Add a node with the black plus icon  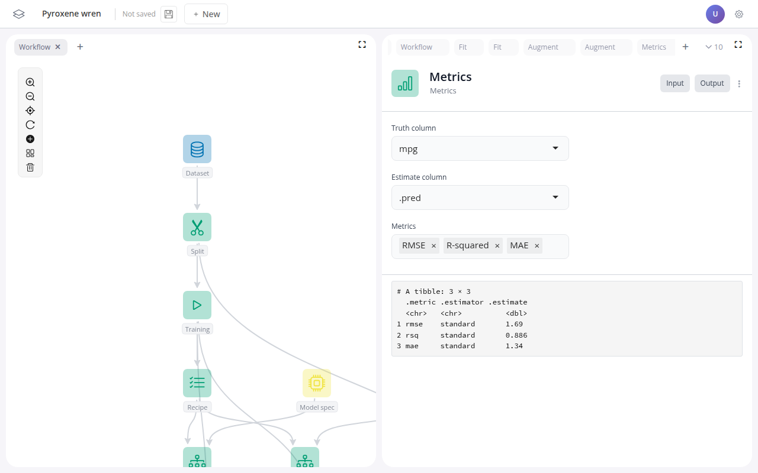coord(30,139)
